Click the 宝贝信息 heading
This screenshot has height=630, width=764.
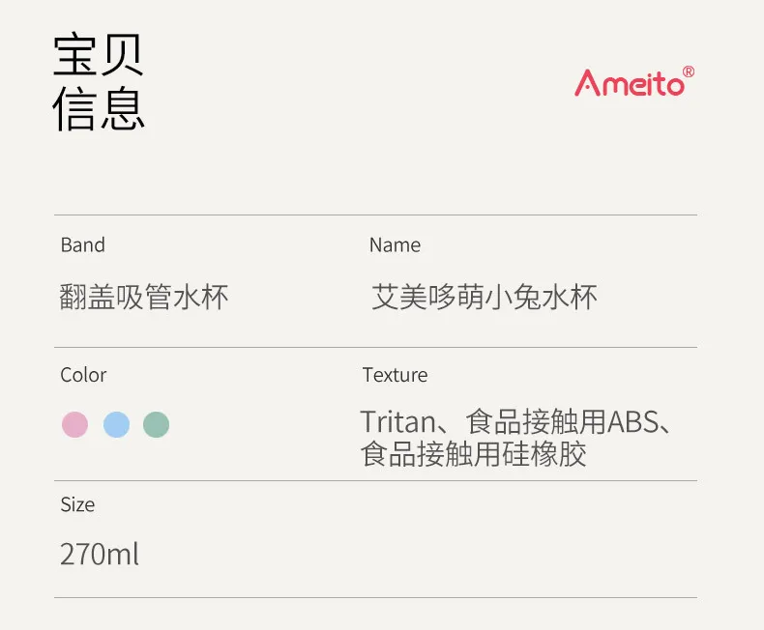[x=99, y=82]
